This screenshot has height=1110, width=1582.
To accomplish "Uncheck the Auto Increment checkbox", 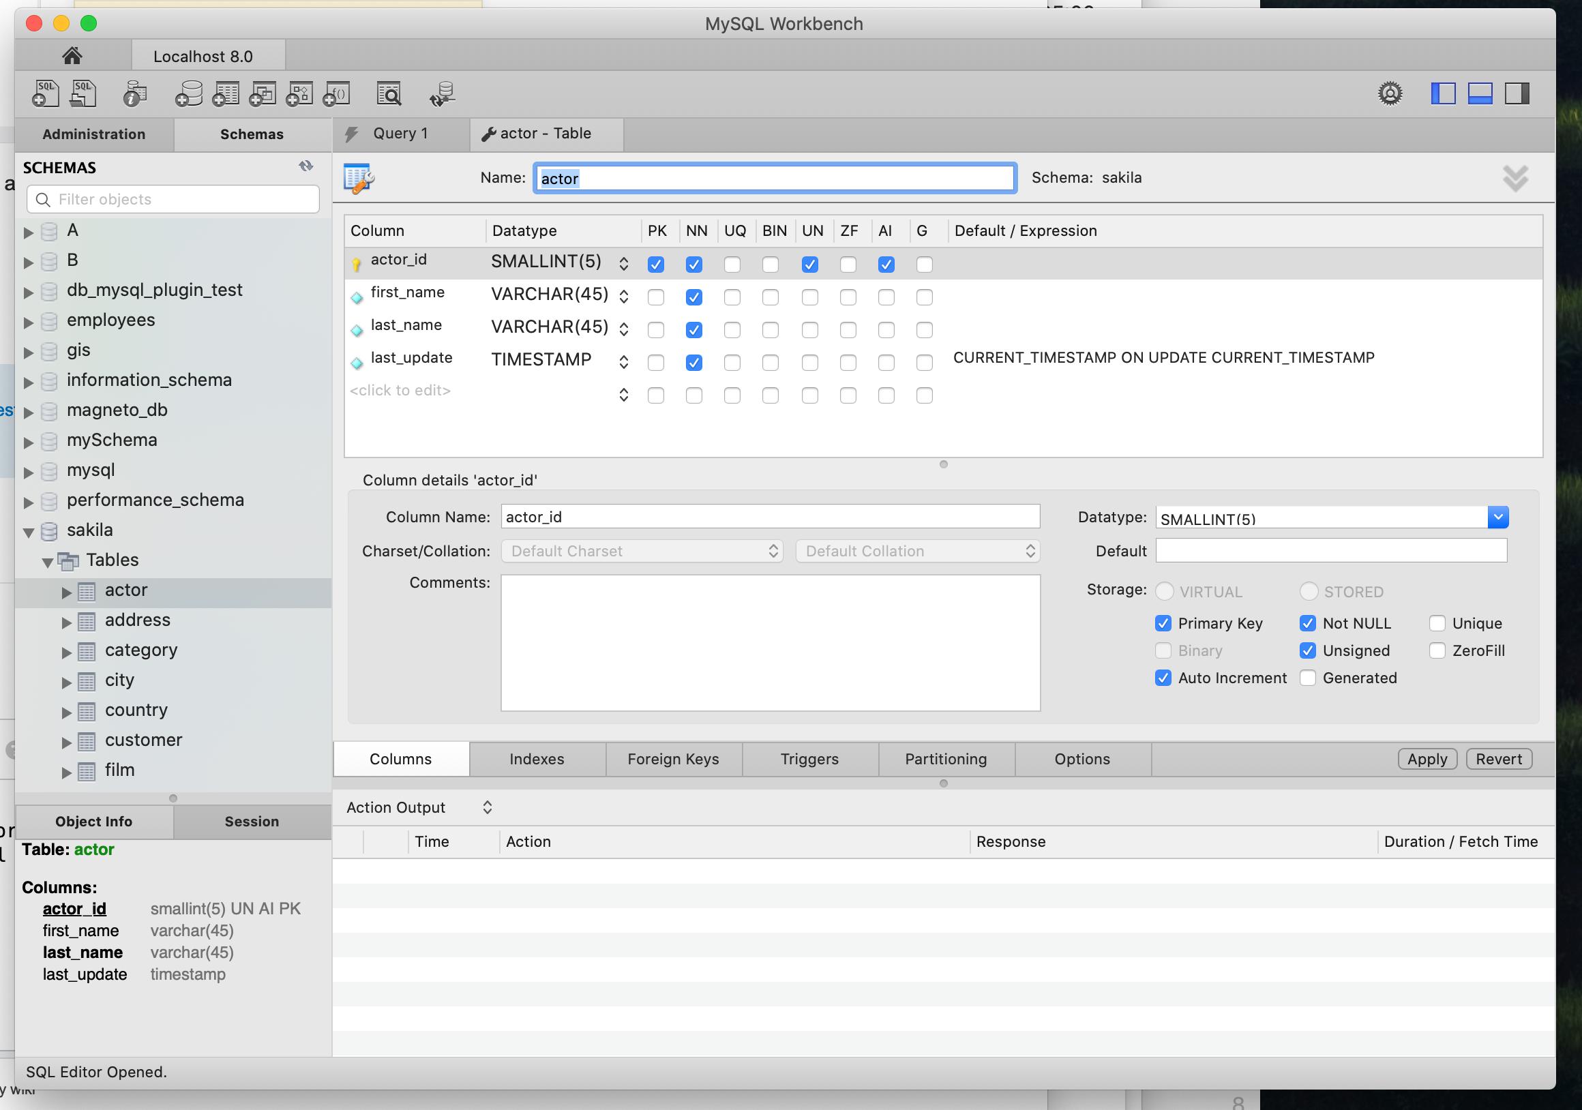I will [1163, 678].
